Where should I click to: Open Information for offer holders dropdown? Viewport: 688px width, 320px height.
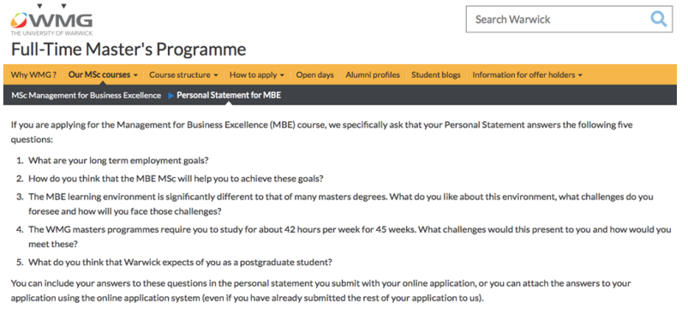528,75
